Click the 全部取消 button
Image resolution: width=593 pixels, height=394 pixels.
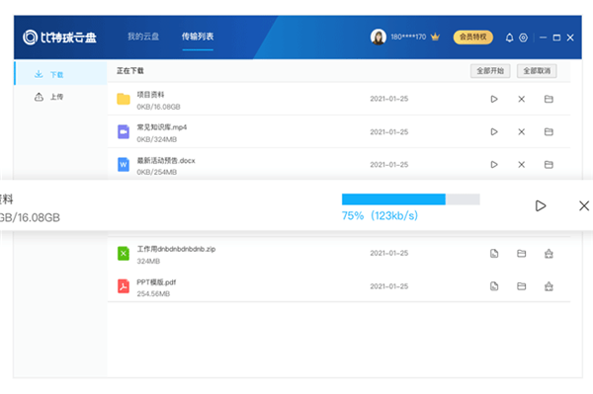click(537, 71)
